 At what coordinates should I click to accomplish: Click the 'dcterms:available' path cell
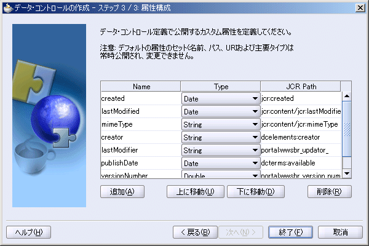point(301,163)
